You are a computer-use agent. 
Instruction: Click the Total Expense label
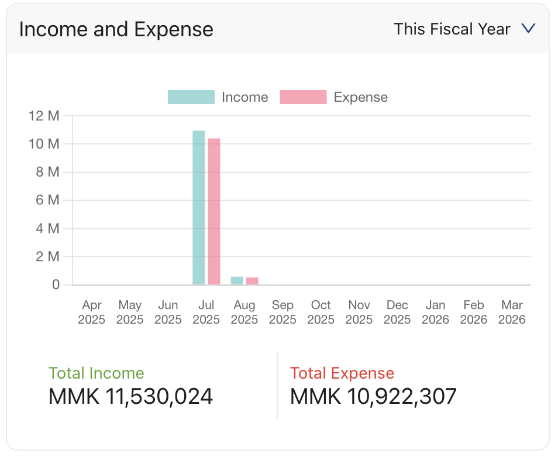coord(342,373)
